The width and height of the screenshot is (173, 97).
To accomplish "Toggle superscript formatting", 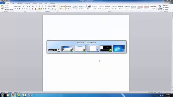I will click(27, 9).
